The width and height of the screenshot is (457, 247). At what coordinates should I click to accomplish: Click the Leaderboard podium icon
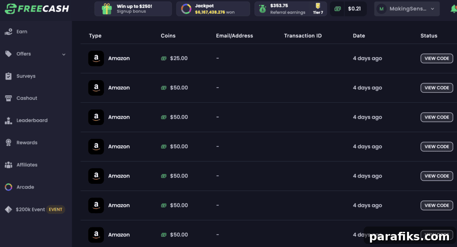[x=8, y=120]
